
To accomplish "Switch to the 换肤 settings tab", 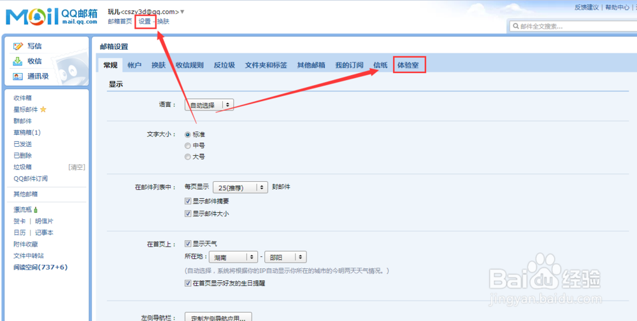I will pos(159,65).
